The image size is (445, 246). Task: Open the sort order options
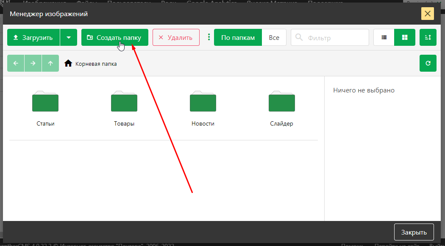[428, 37]
